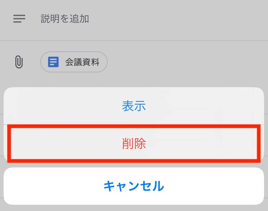268x211 pixels.
Task: Tap the 会議資料 label text
Action: tap(82, 62)
